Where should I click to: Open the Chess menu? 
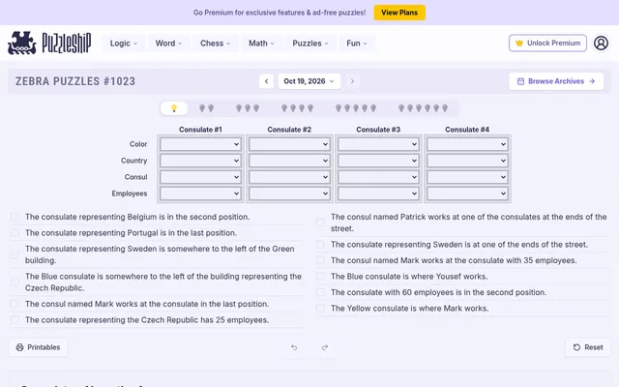point(215,44)
